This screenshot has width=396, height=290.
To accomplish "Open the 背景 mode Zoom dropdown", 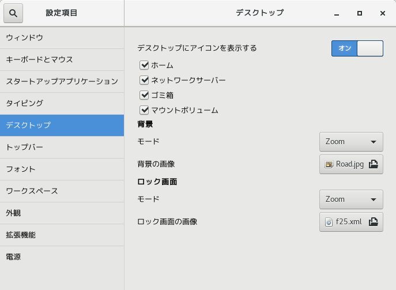I will pyautogui.click(x=351, y=142).
